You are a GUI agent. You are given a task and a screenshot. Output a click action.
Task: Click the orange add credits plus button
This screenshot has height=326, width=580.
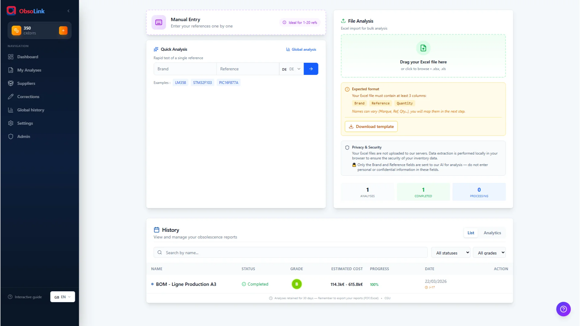[63, 30]
